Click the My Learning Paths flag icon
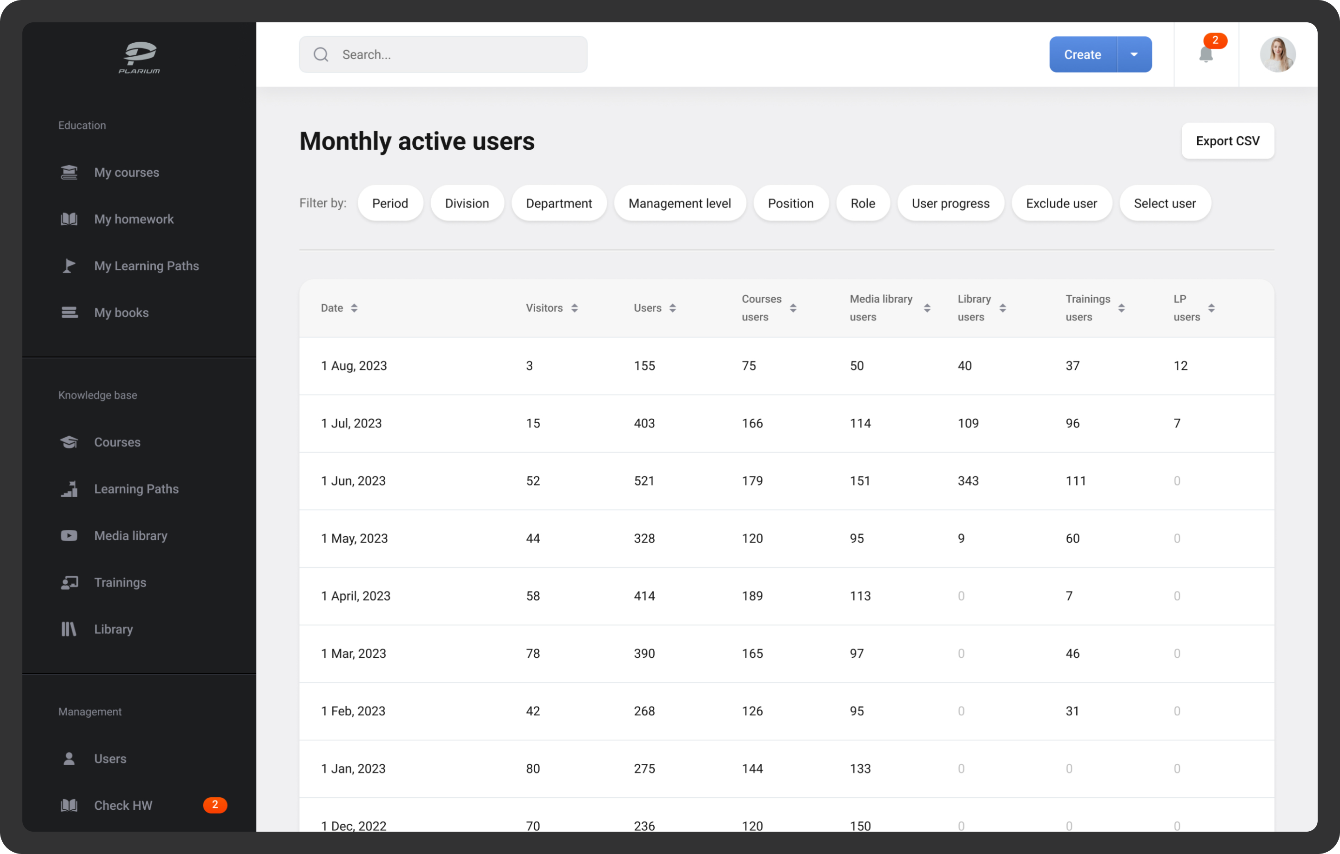Image resolution: width=1340 pixels, height=854 pixels. [x=69, y=266]
